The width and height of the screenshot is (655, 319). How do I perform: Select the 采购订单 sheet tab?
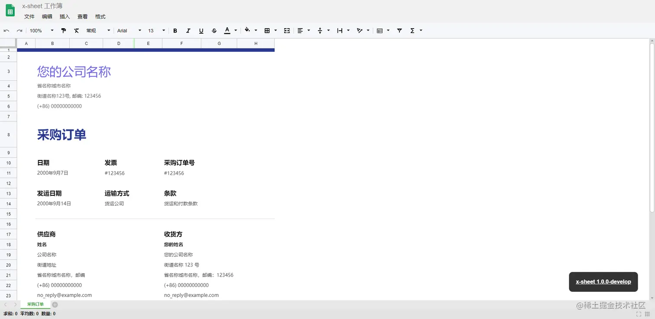click(x=35, y=304)
